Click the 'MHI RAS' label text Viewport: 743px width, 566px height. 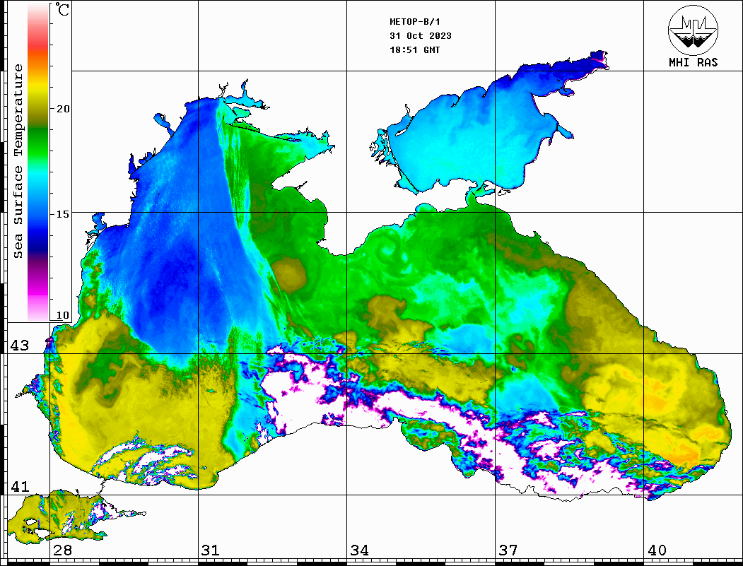click(x=694, y=62)
